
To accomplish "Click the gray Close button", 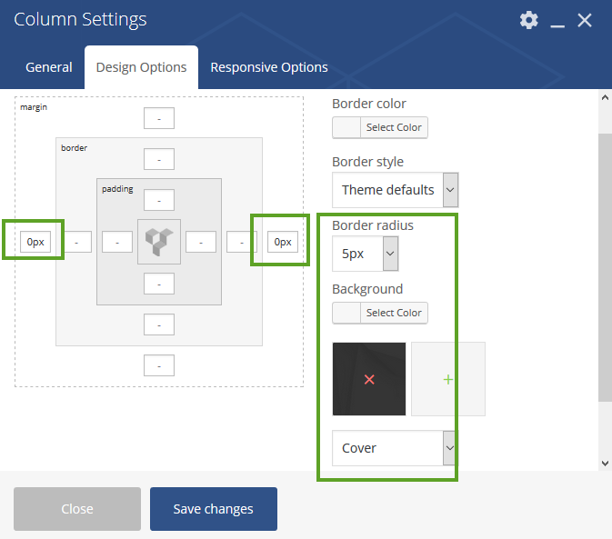I will click(x=77, y=509).
